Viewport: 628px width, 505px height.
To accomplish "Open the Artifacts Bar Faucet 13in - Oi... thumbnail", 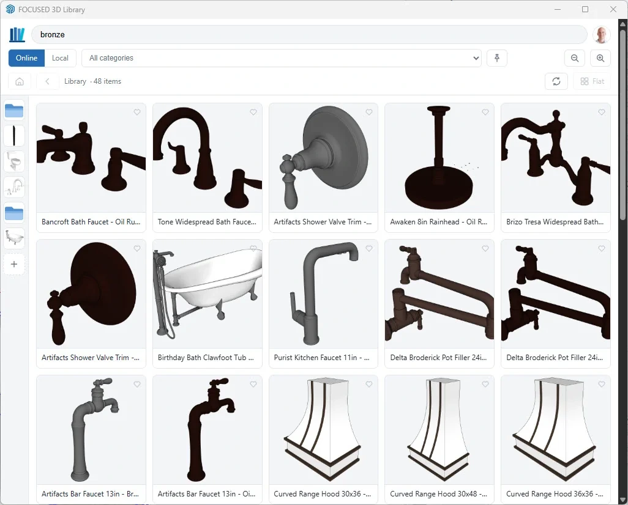I will (x=207, y=430).
